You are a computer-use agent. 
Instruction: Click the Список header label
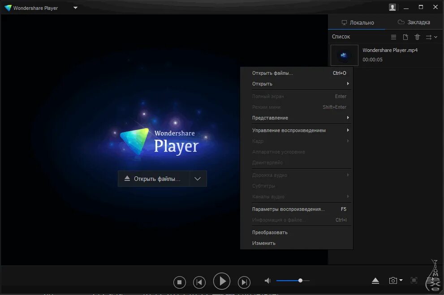(x=341, y=37)
